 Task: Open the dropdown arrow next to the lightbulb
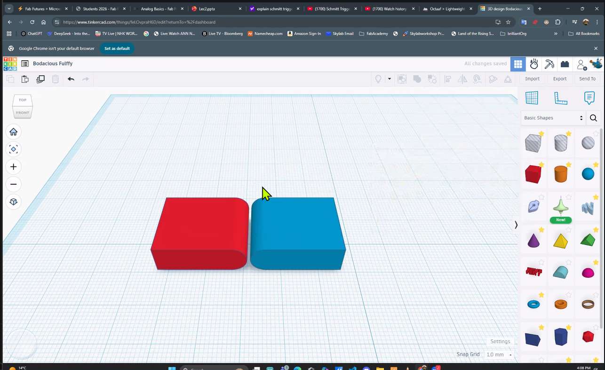tap(389, 79)
